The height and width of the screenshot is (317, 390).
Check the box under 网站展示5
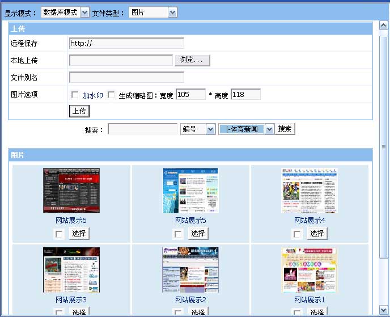tap(179, 234)
